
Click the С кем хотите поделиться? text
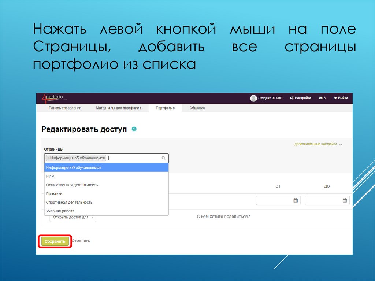223,217
